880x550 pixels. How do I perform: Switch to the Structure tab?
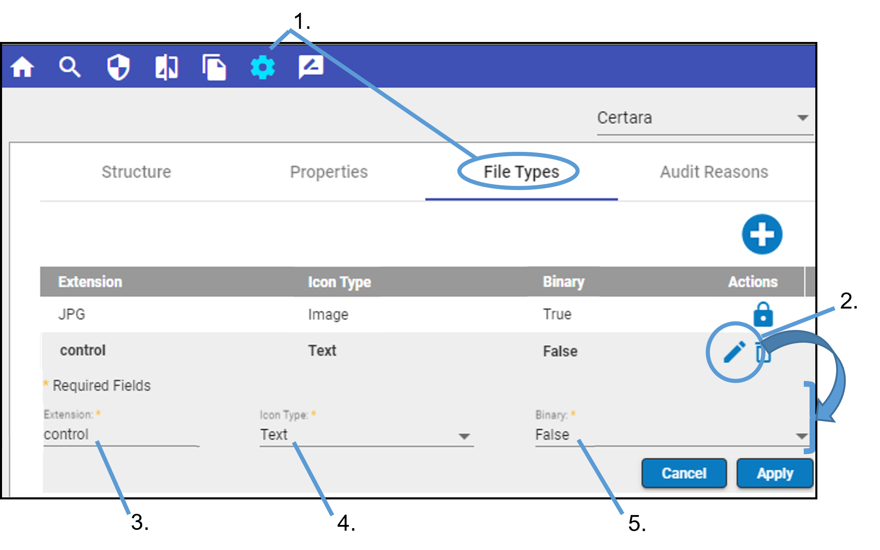click(136, 171)
